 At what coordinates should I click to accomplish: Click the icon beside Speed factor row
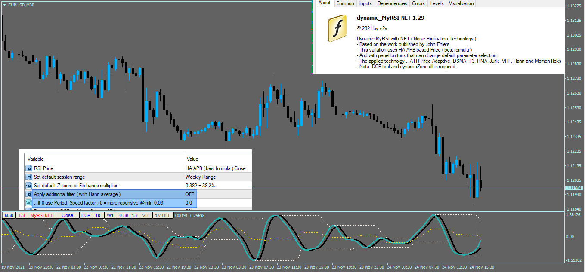[x=28, y=203]
